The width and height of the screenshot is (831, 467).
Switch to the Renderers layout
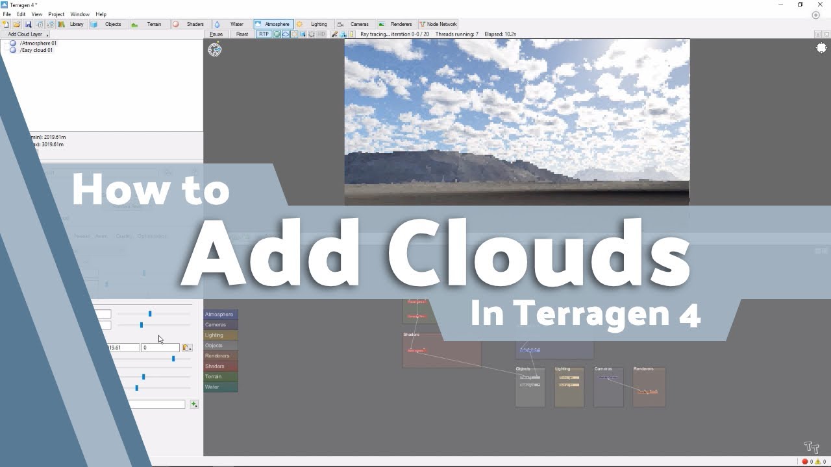(x=396, y=24)
